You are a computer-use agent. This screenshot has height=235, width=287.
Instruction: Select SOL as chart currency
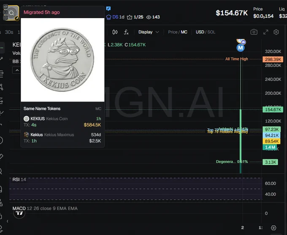pyautogui.click(x=211, y=32)
